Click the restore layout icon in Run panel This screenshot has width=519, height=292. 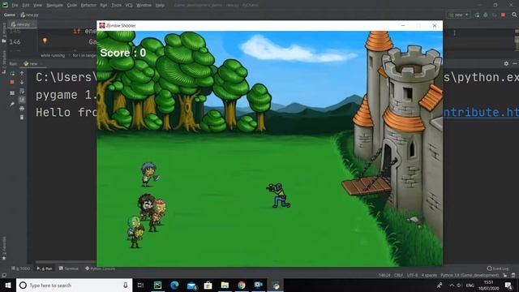click(x=12, y=93)
